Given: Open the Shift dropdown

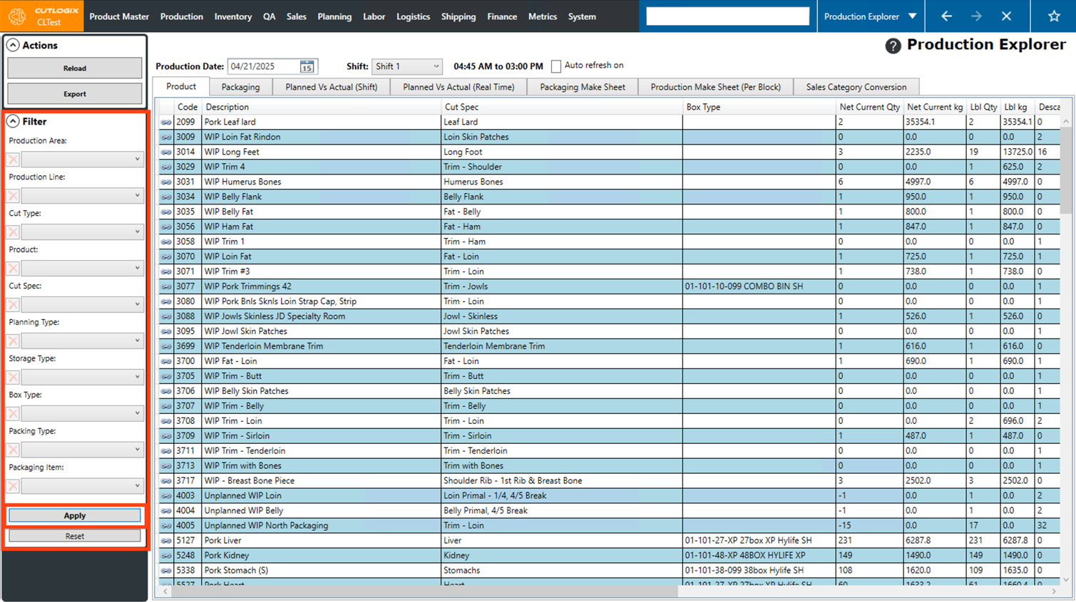Looking at the screenshot, I should coord(406,66).
